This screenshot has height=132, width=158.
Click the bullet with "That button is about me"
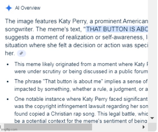(81, 85)
